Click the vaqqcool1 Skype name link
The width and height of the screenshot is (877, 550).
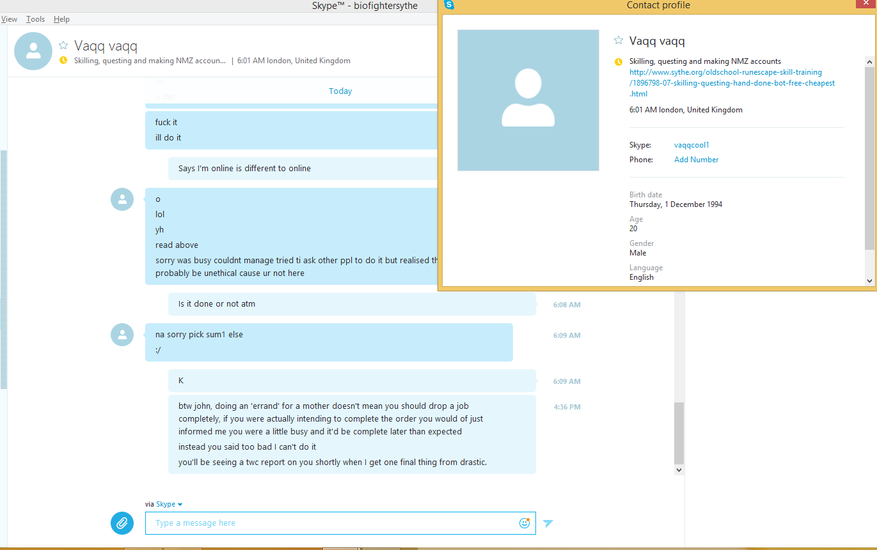click(691, 145)
